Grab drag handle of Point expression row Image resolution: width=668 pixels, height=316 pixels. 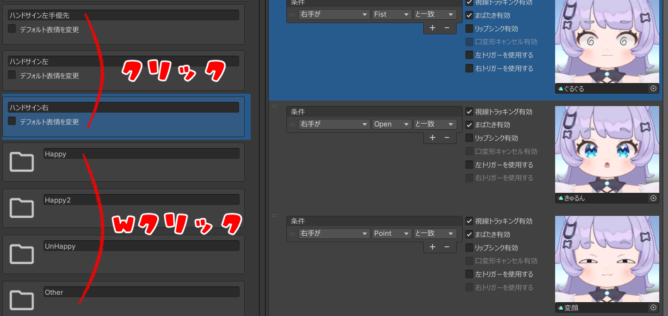pyautogui.click(x=274, y=215)
